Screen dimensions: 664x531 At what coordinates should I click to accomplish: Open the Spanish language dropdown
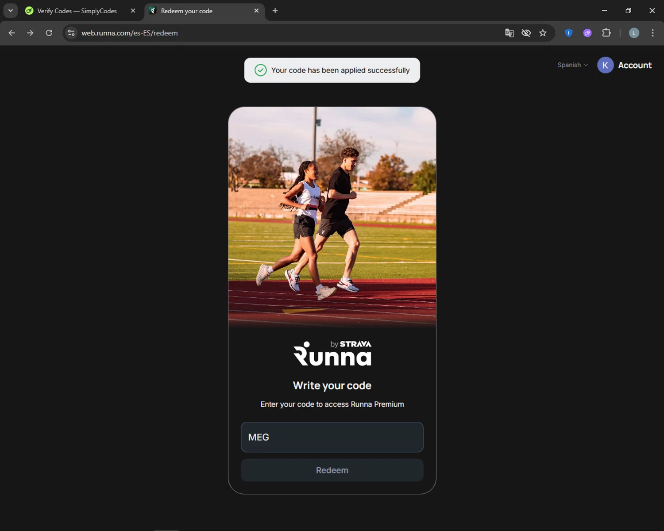point(572,65)
